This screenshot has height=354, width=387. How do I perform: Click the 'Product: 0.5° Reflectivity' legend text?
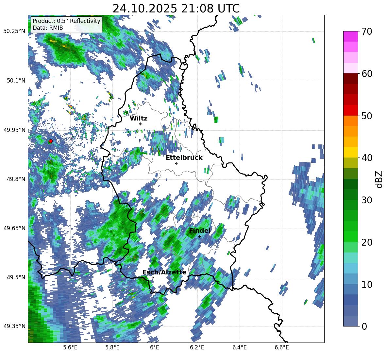pyautogui.click(x=66, y=21)
